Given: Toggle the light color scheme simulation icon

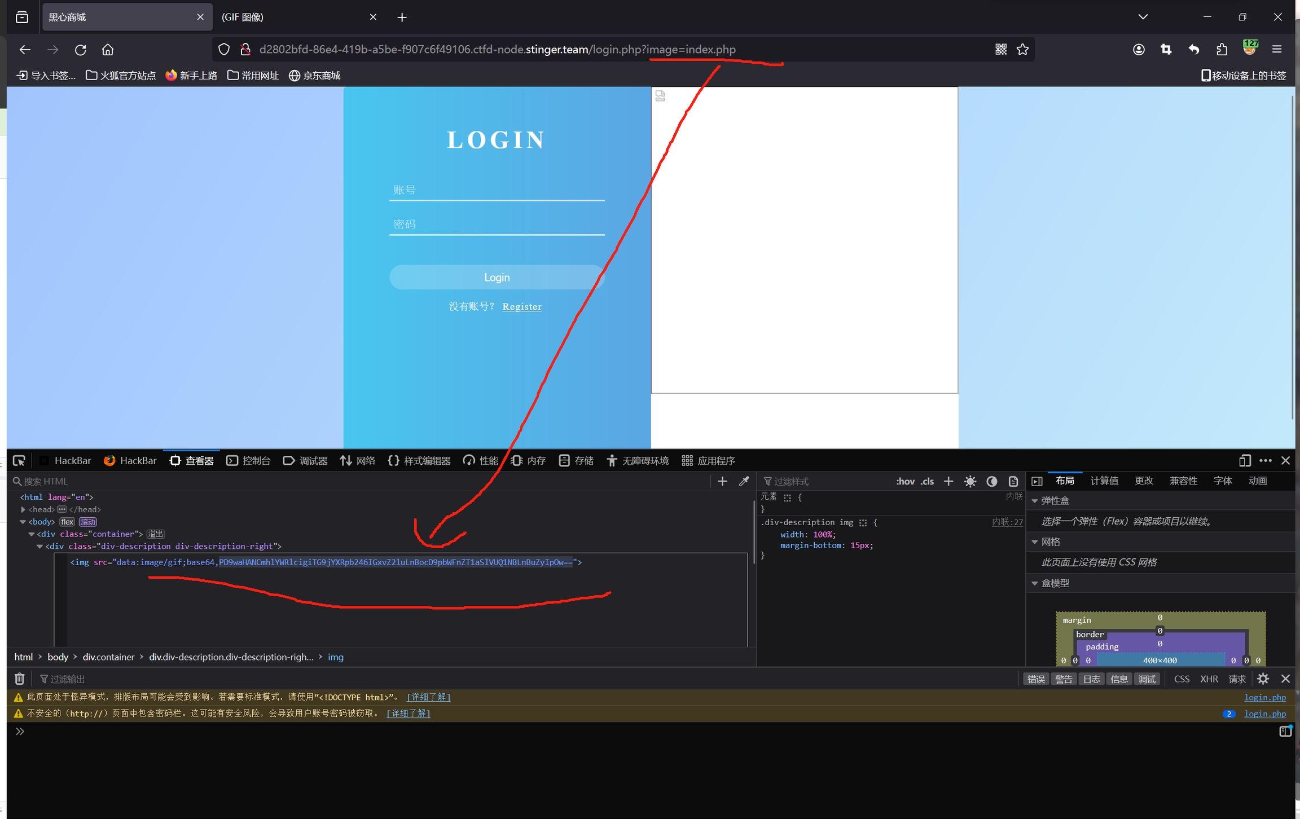Looking at the screenshot, I should coord(970,481).
